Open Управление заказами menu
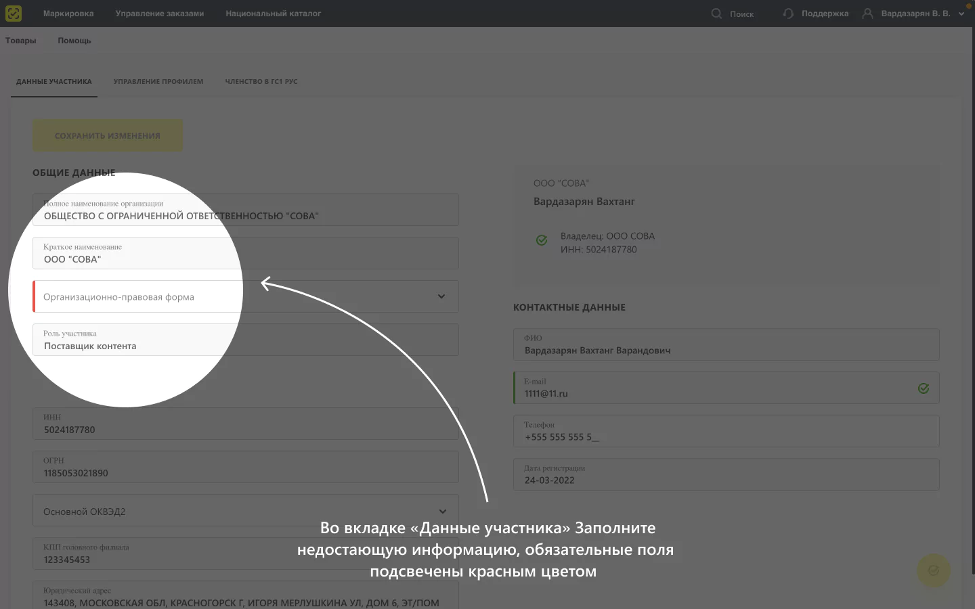Image resolution: width=975 pixels, height=609 pixels. click(x=160, y=14)
